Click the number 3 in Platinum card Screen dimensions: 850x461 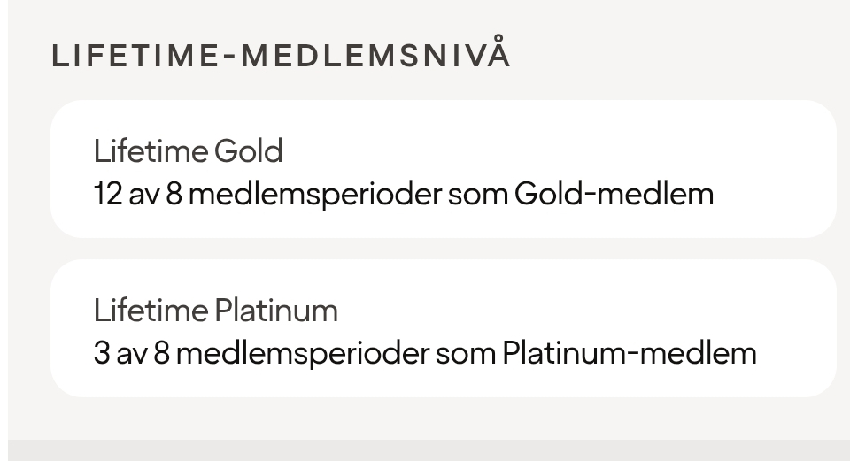[x=102, y=353]
